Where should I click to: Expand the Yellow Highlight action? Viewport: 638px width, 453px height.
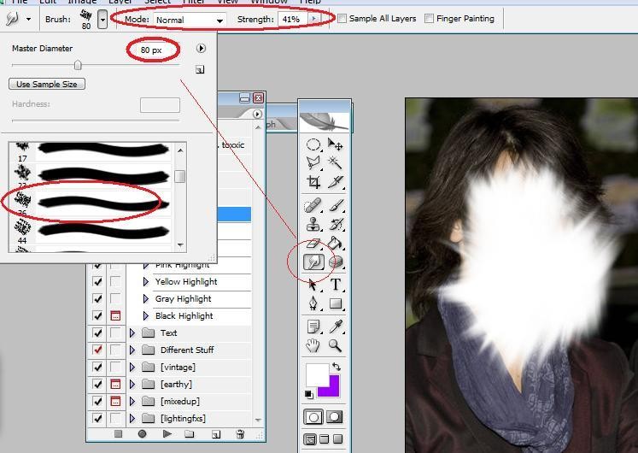click(146, 282)
